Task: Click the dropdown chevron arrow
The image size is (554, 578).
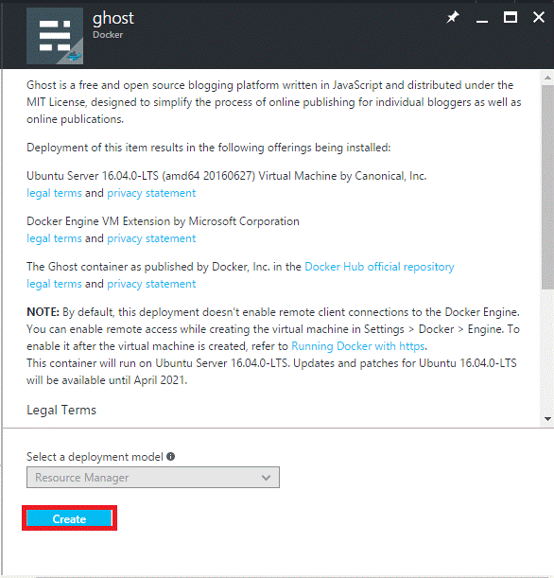Action: (x=266, y=478)
